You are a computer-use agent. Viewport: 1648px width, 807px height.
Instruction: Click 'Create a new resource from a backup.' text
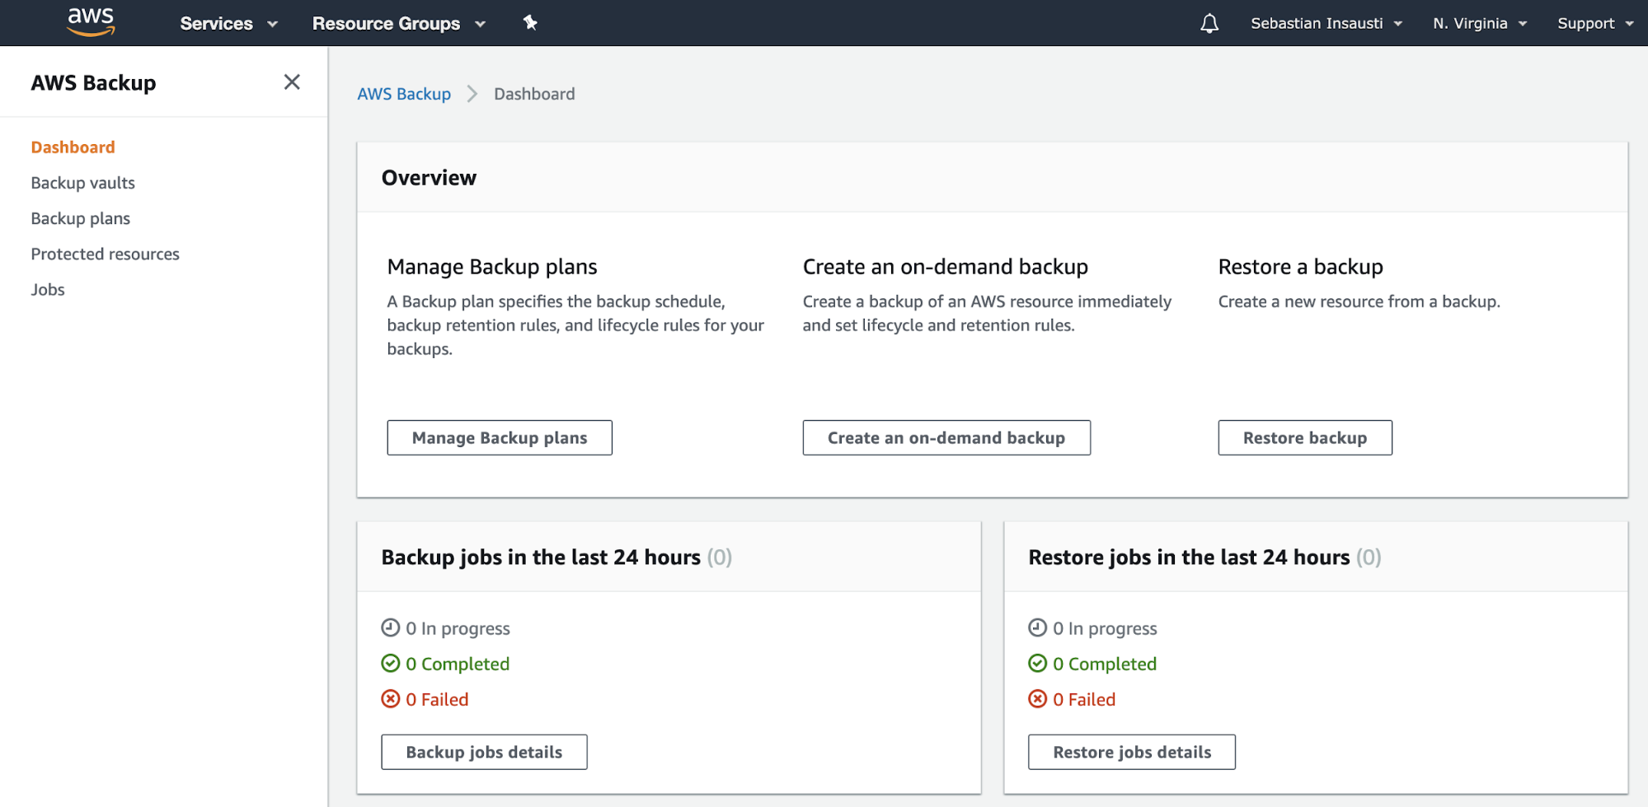click(x=1359, y=301)
